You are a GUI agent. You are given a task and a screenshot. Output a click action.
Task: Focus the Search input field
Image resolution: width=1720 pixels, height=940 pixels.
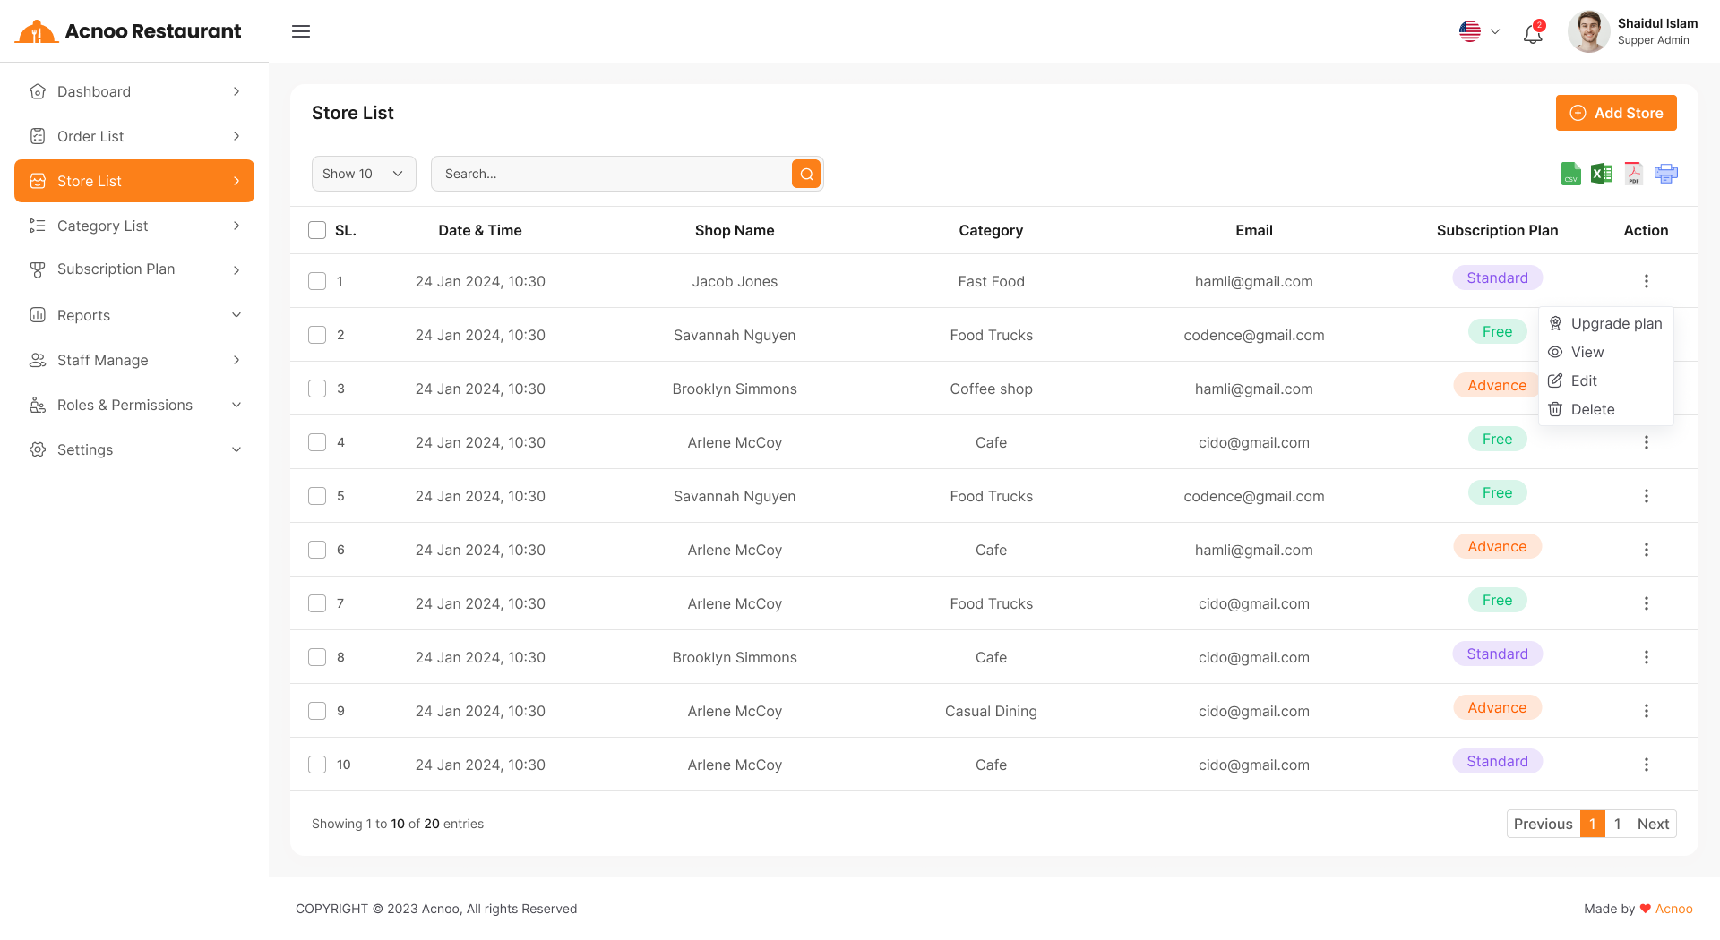[x=611, y=174]
